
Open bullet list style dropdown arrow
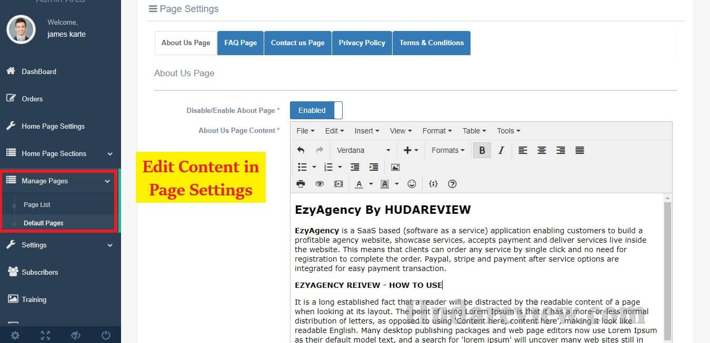pos(314,167)
